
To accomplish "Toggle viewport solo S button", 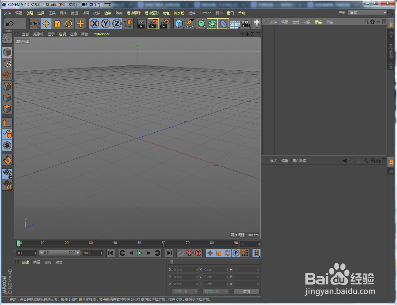I will pyautogui.click(x=7, y=145).
